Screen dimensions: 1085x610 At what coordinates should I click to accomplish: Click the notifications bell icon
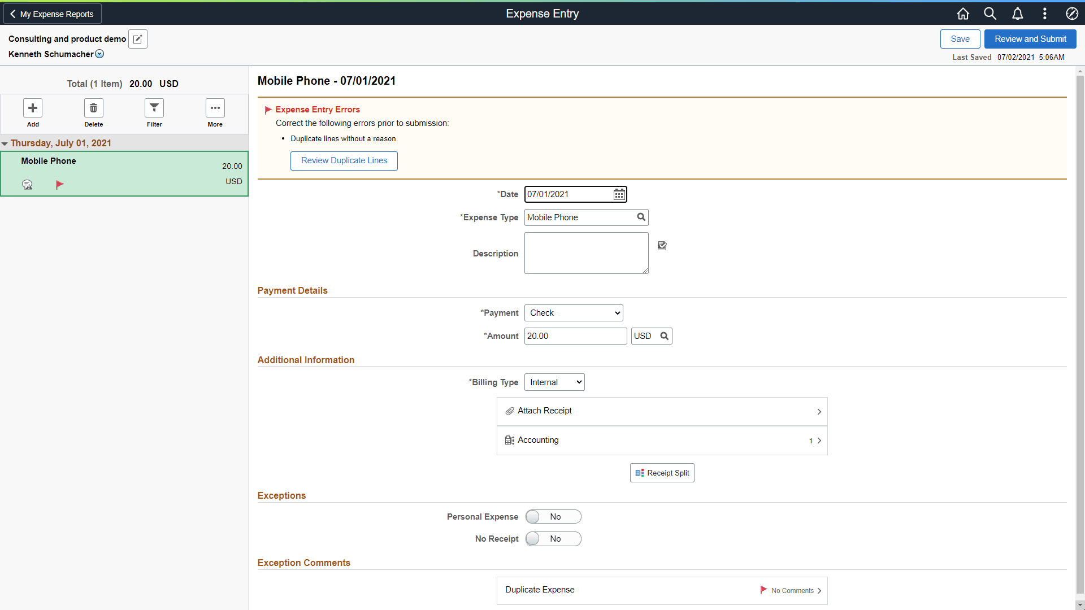point(1017,13)
